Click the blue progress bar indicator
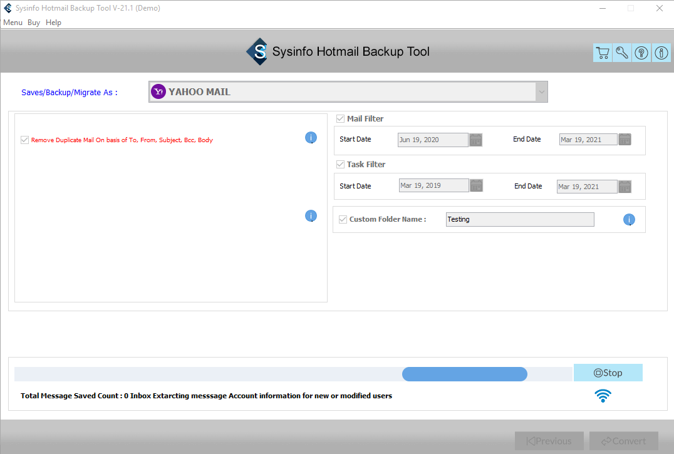 465,374
